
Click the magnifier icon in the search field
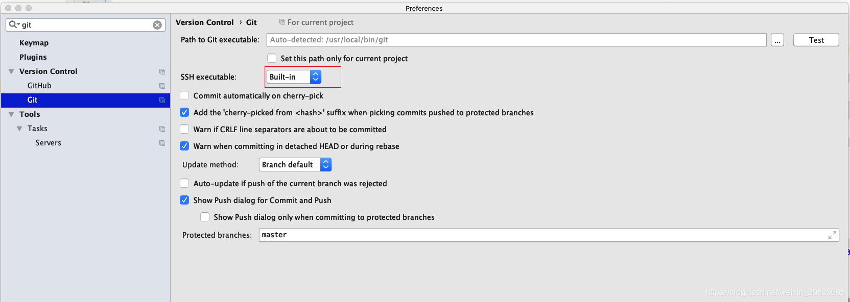(x=12, y=24)
